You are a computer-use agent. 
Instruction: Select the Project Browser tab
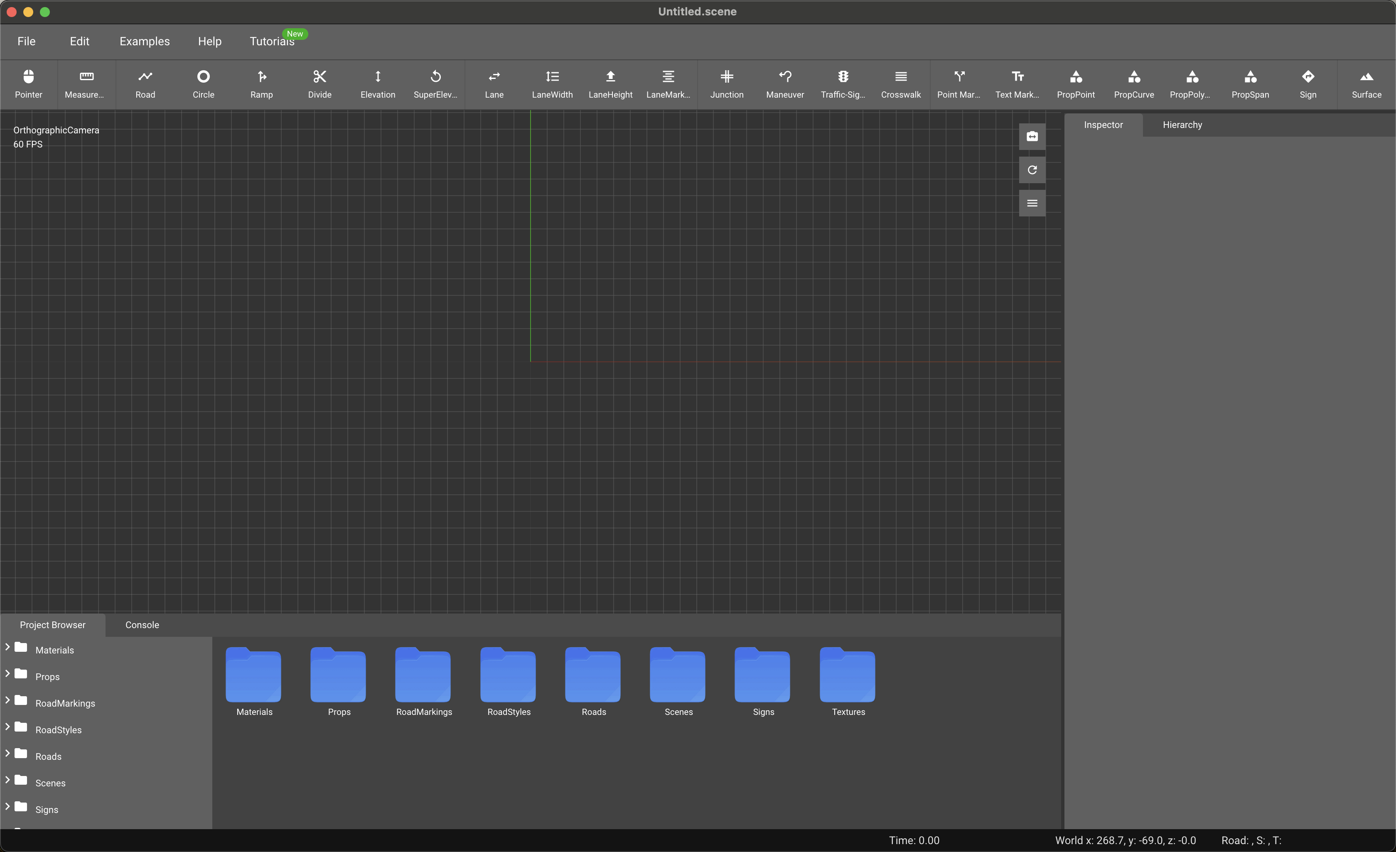(53, 625)
